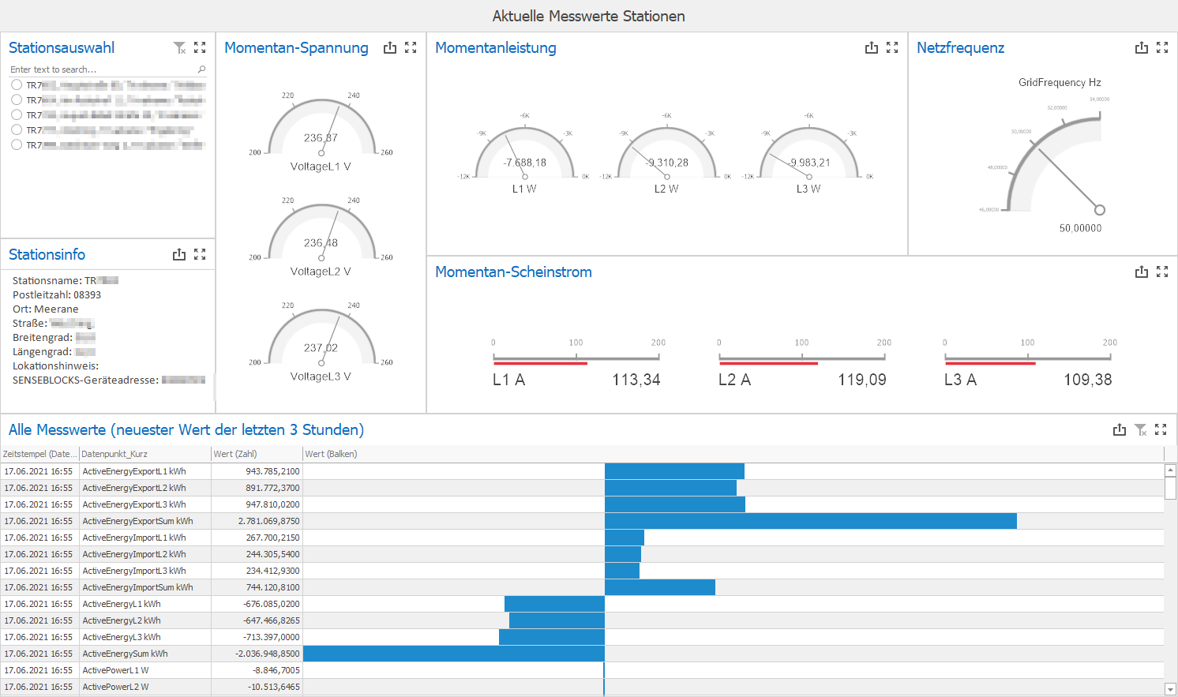
Task: Select the ActiveEnergyL2 kWh row
Action: click(582, 620)
